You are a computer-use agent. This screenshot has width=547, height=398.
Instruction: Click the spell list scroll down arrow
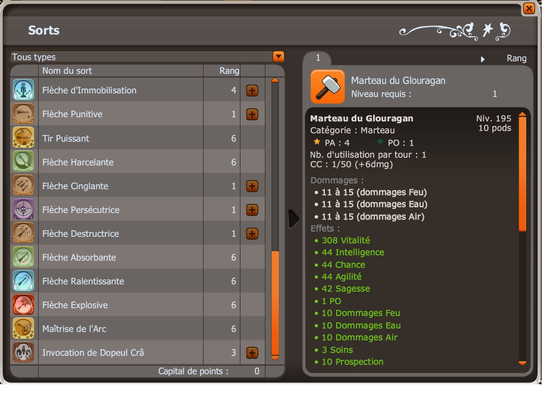point(275,358)
